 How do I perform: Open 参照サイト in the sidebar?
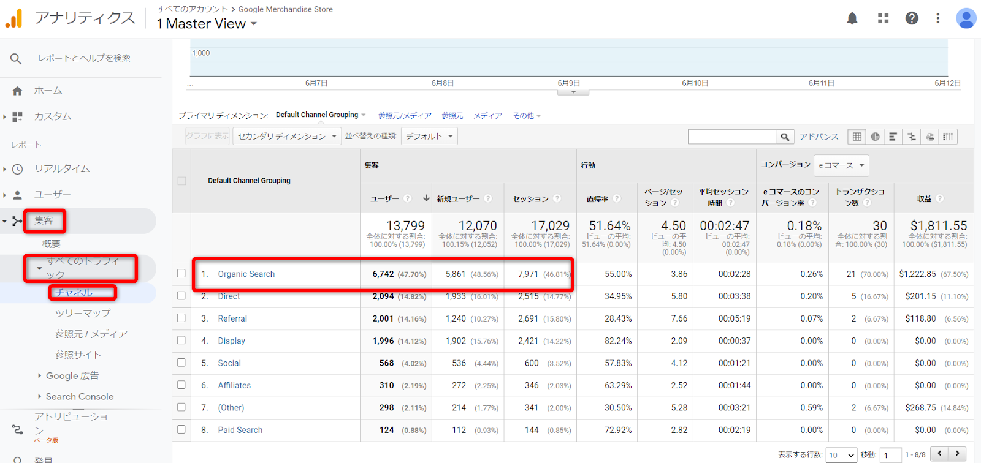[x=78, y=355]
